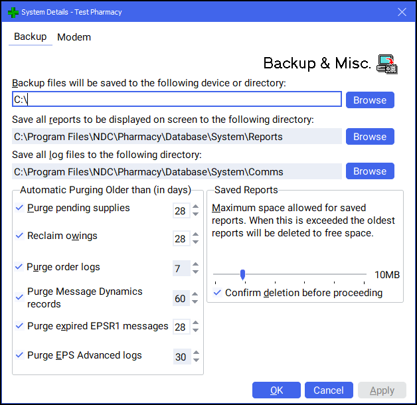Screen dimensions: 417x405
Task: Select the Backup tab
Action: [x=31, y=37]
